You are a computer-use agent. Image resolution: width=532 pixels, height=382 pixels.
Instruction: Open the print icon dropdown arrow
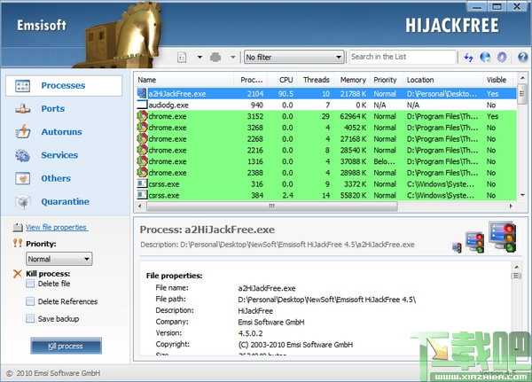(x=232, y=57)
